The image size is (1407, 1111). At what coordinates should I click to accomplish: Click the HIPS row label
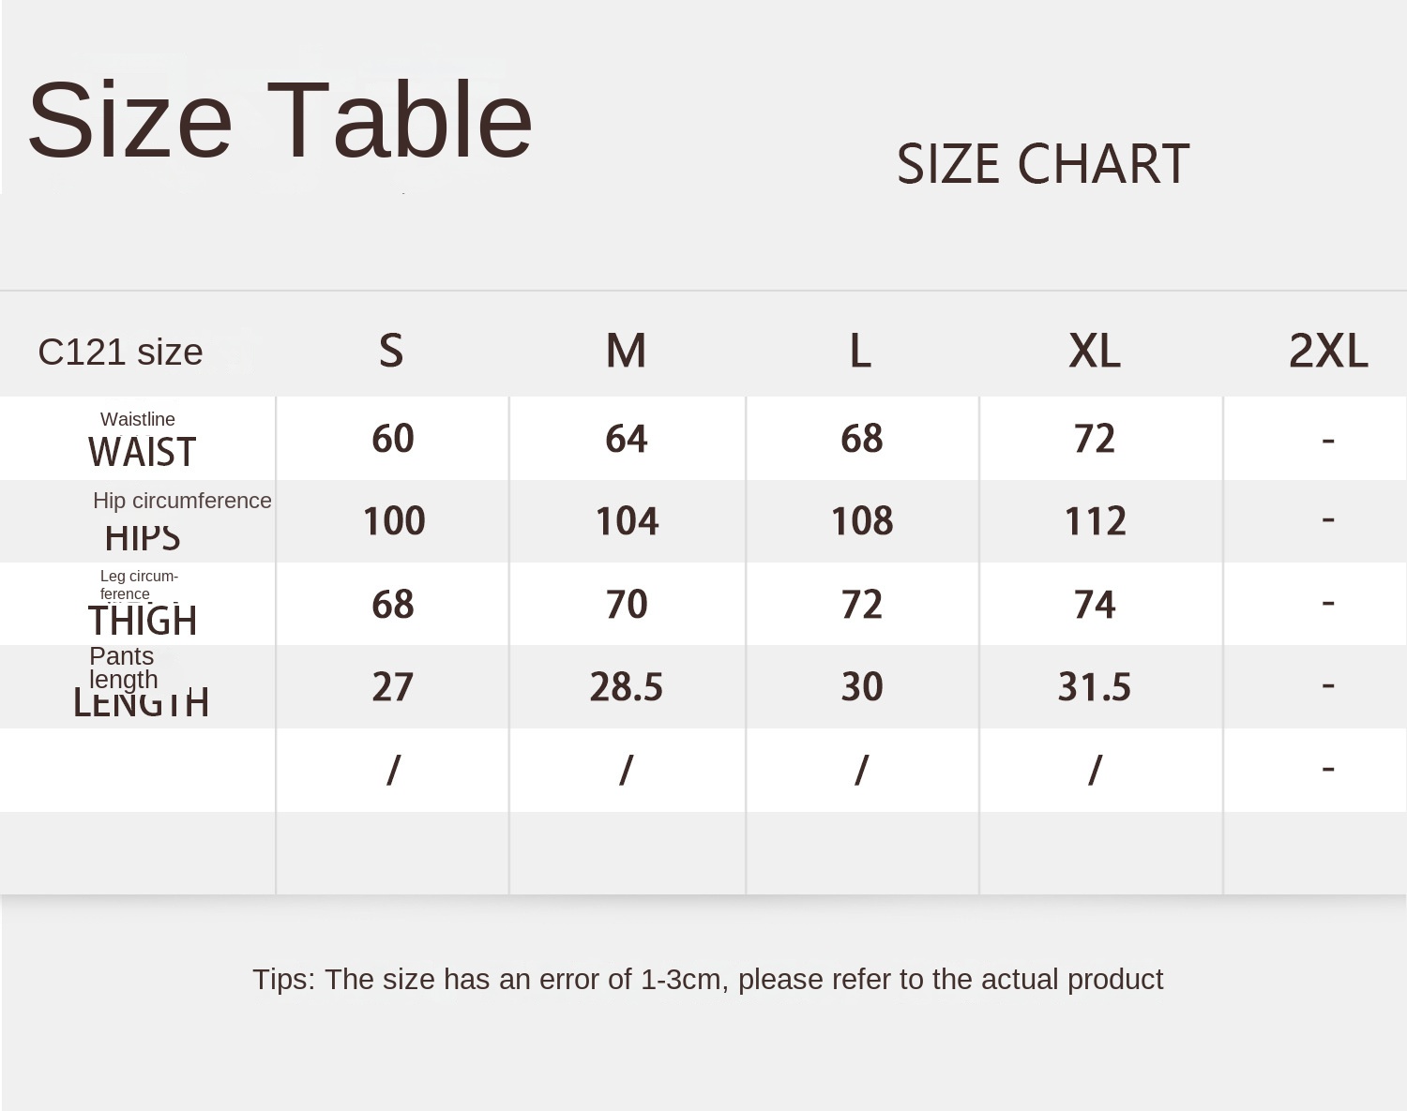tap(142, 537)
